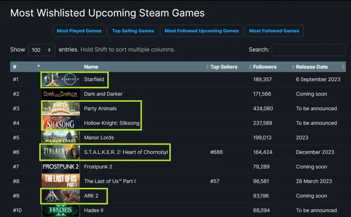Click the Search input field
Screen dimensions: 351x217
tap(309, 50)
